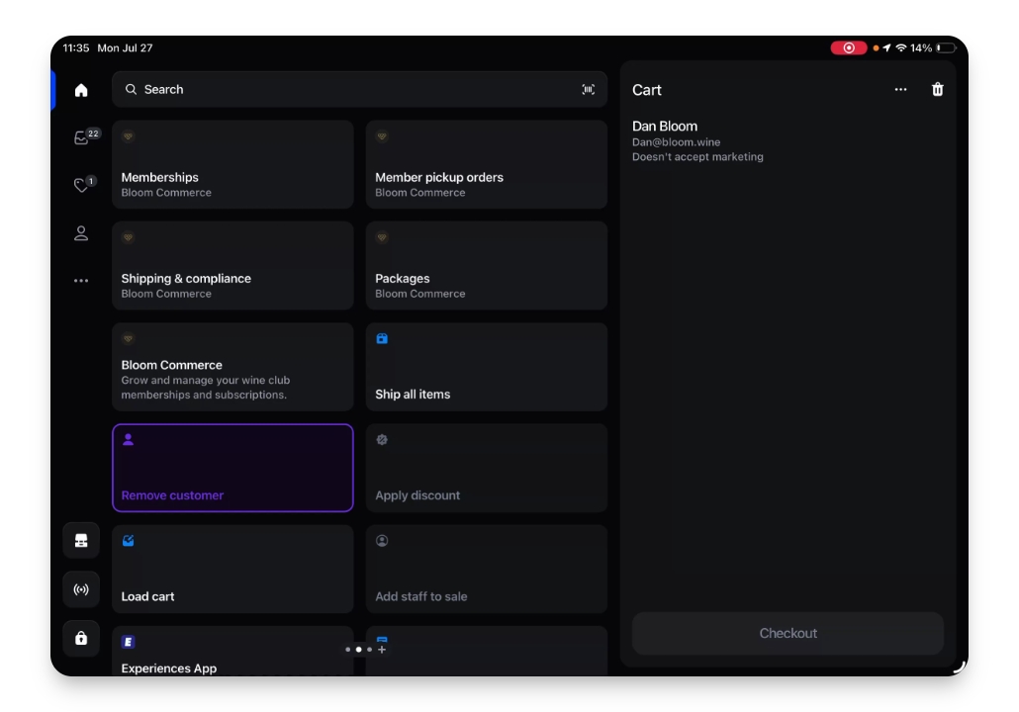Select the Ship all items tile
Screen dimensions: 1019x712
point(487,367)
